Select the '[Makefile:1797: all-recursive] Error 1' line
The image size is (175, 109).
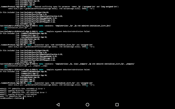(x=23, y=92)
